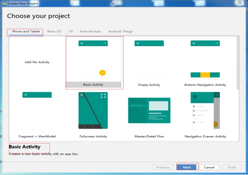This screenshot has width=248, height=175.
Task: Click the fullscreen expand icon in Fullscreen Activity preview
Action: coord(103,96)
